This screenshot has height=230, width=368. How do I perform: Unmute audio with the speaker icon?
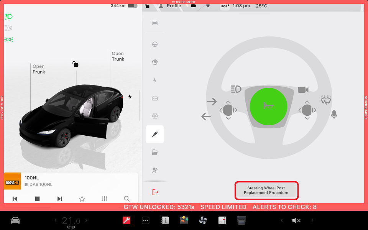tap(296, 220)
